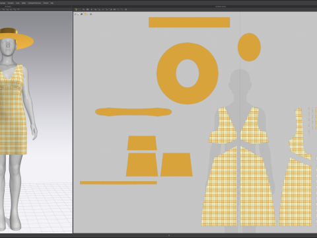Select the right-side orange trapezoid pattern

(x=176, y=165)
